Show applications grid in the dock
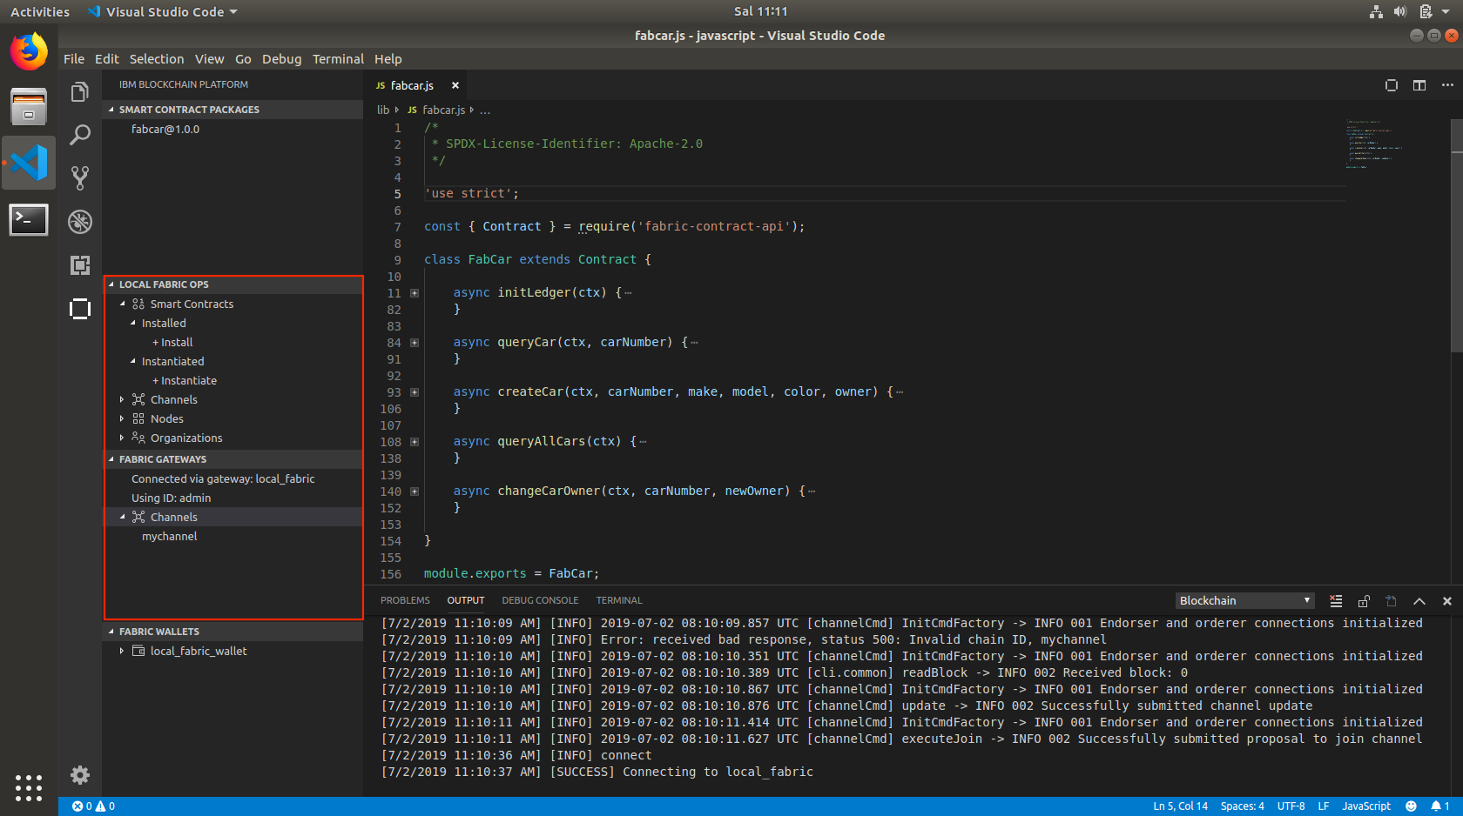The width and height of the screenshot is (1463, 816). click(29, 787)
